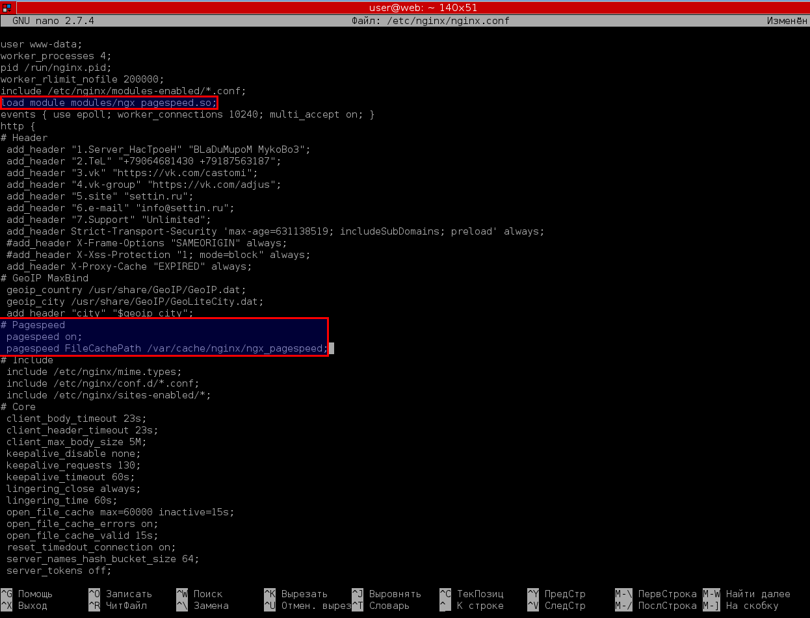Viewport: 810px width, 618px height.
Task: Click the ^R ЧитФайл shortcut
Action: tap(118, 606)
